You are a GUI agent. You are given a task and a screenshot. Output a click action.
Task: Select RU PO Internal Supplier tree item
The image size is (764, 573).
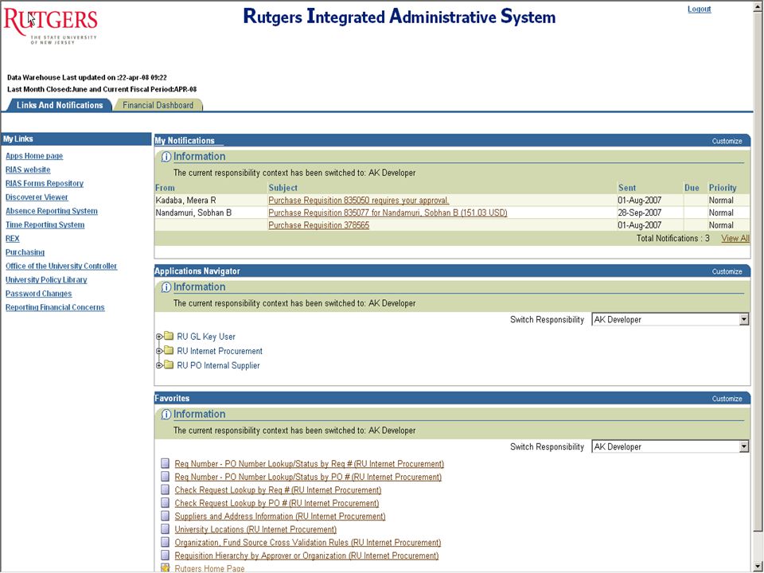coord(218,365)
